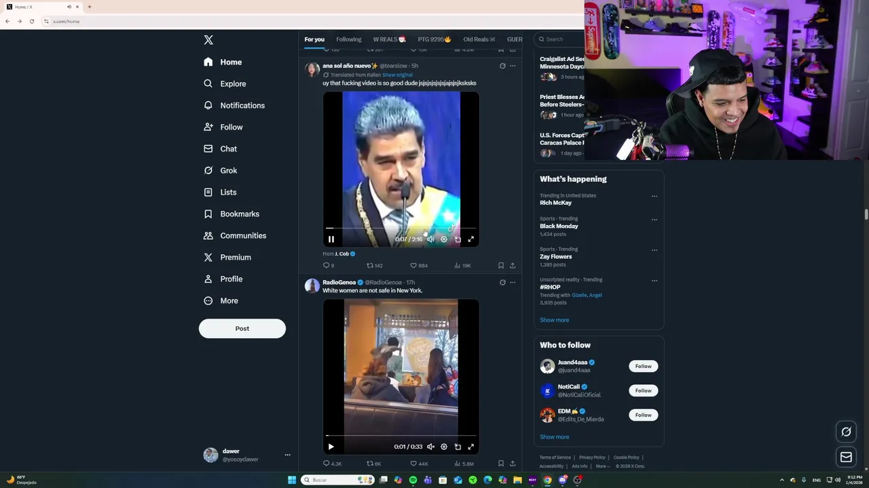869x488 pixels.
Task: Open Explore in the left navigation
Action: 225,83
